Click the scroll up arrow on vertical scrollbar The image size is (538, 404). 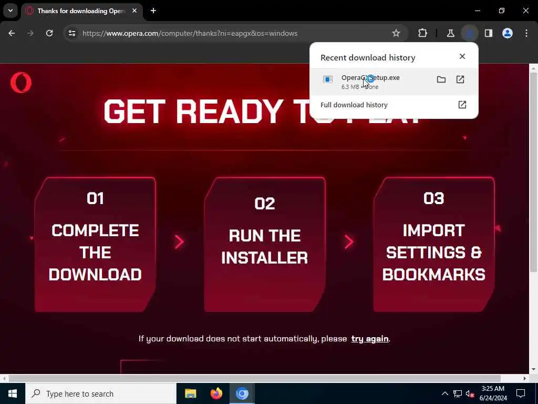pos(534,69)
